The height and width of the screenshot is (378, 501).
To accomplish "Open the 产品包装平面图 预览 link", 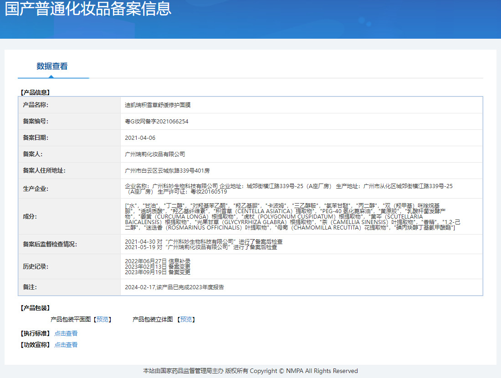I will pyautogui.click(x=102, y=320).
